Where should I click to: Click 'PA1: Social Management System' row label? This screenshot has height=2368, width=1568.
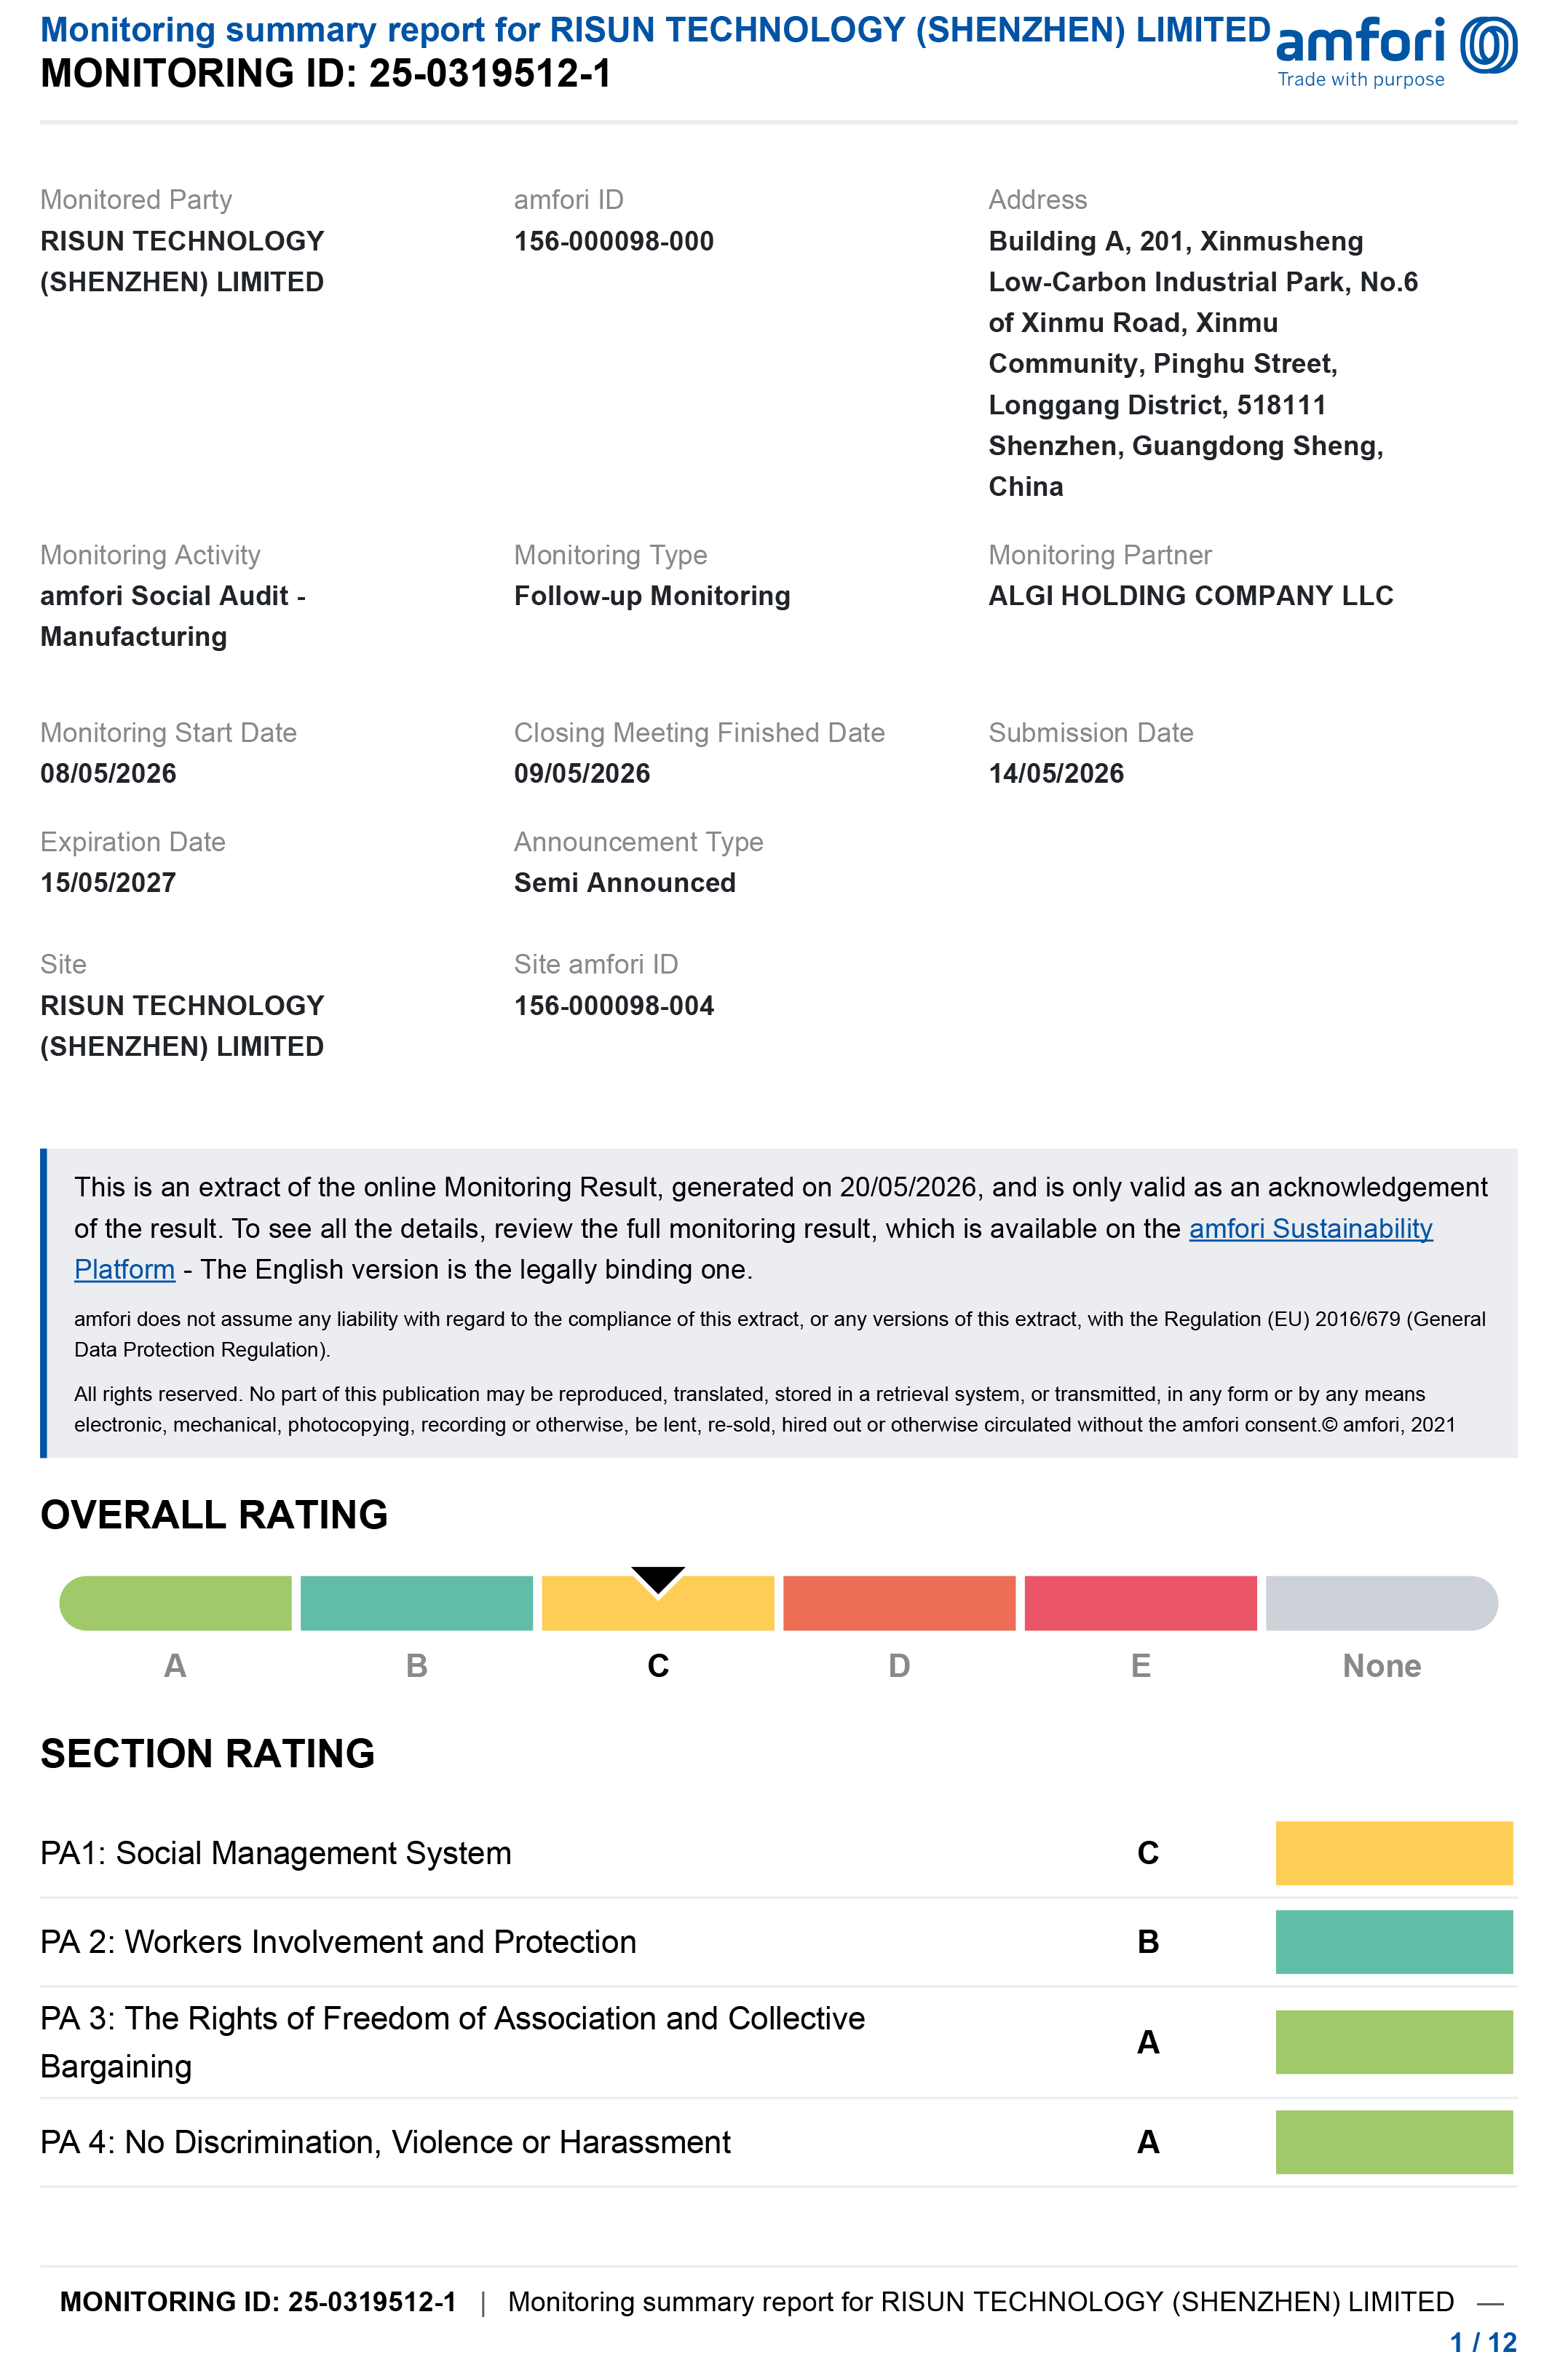point(276,1853)
